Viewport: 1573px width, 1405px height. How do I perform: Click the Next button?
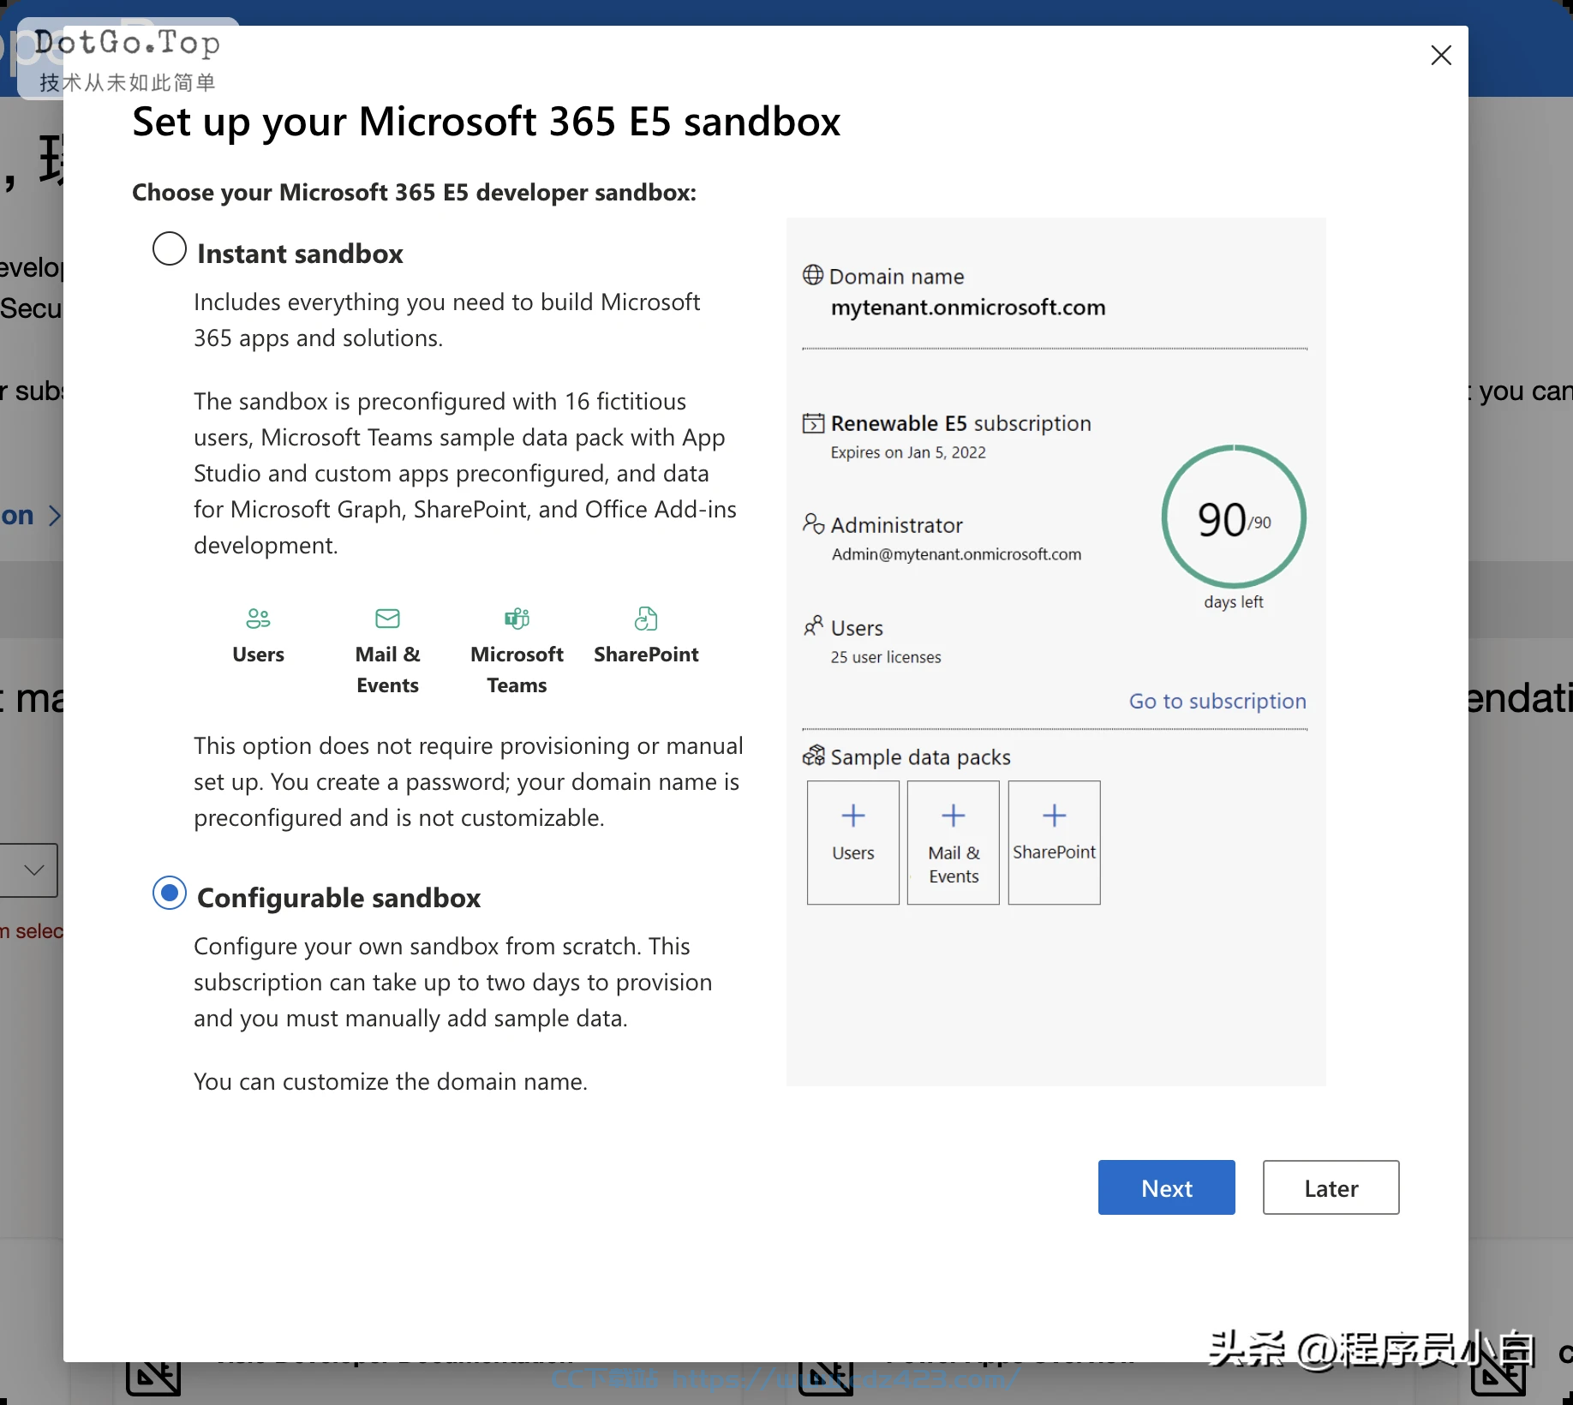pos(1167,1187)
